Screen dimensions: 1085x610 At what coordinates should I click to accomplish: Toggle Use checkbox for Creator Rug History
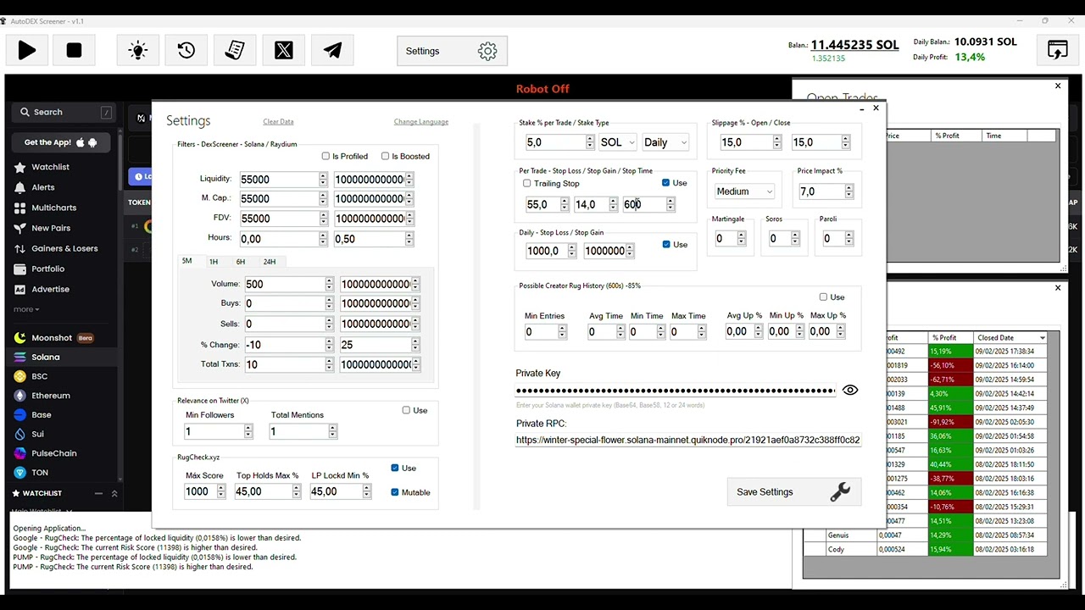click(823, 297)
